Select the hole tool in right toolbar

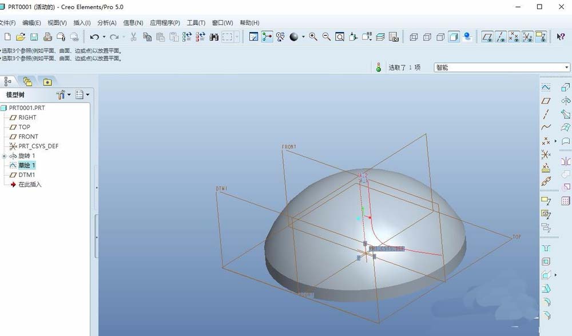[x=546, y=248]
